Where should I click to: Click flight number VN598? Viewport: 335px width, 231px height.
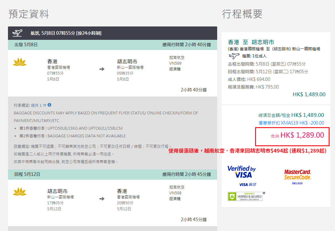point(175,193)
